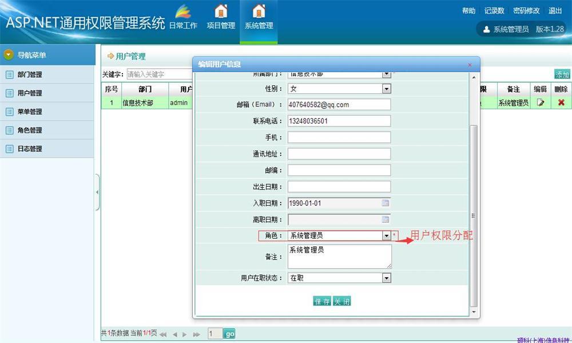Click the 保存 button
Screen dimensions: 572x343
pos(322,301)
